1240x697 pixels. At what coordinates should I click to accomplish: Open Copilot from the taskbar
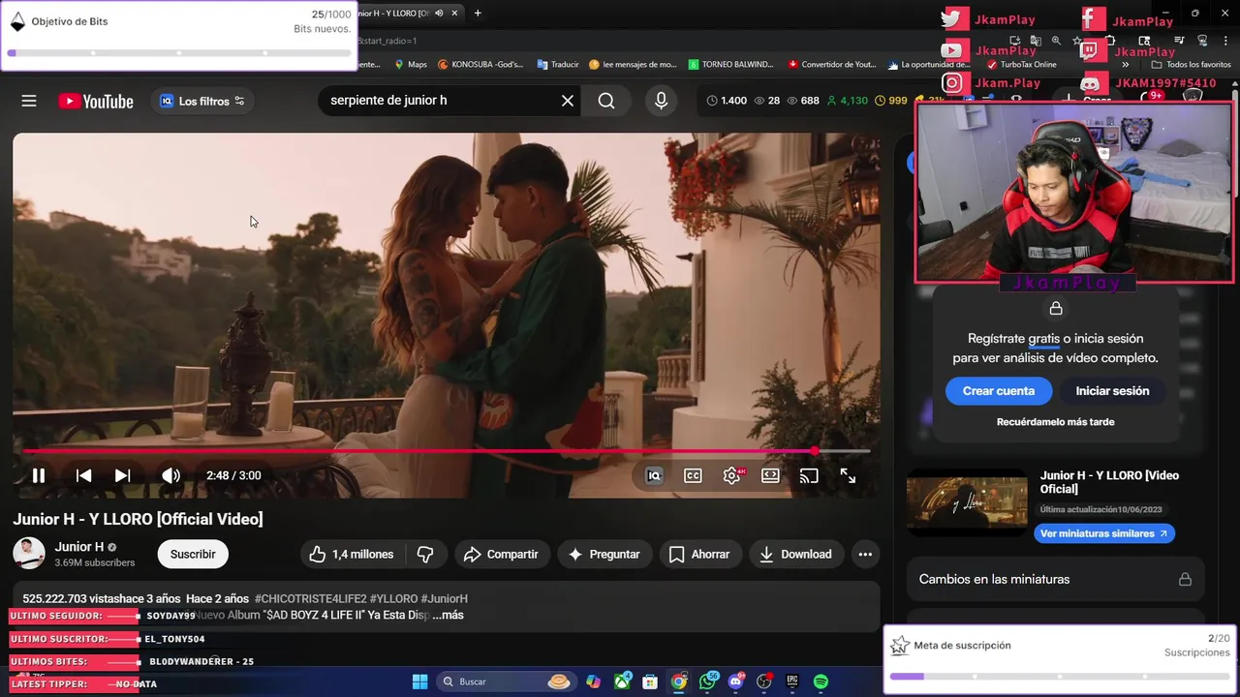pos(593,682)
